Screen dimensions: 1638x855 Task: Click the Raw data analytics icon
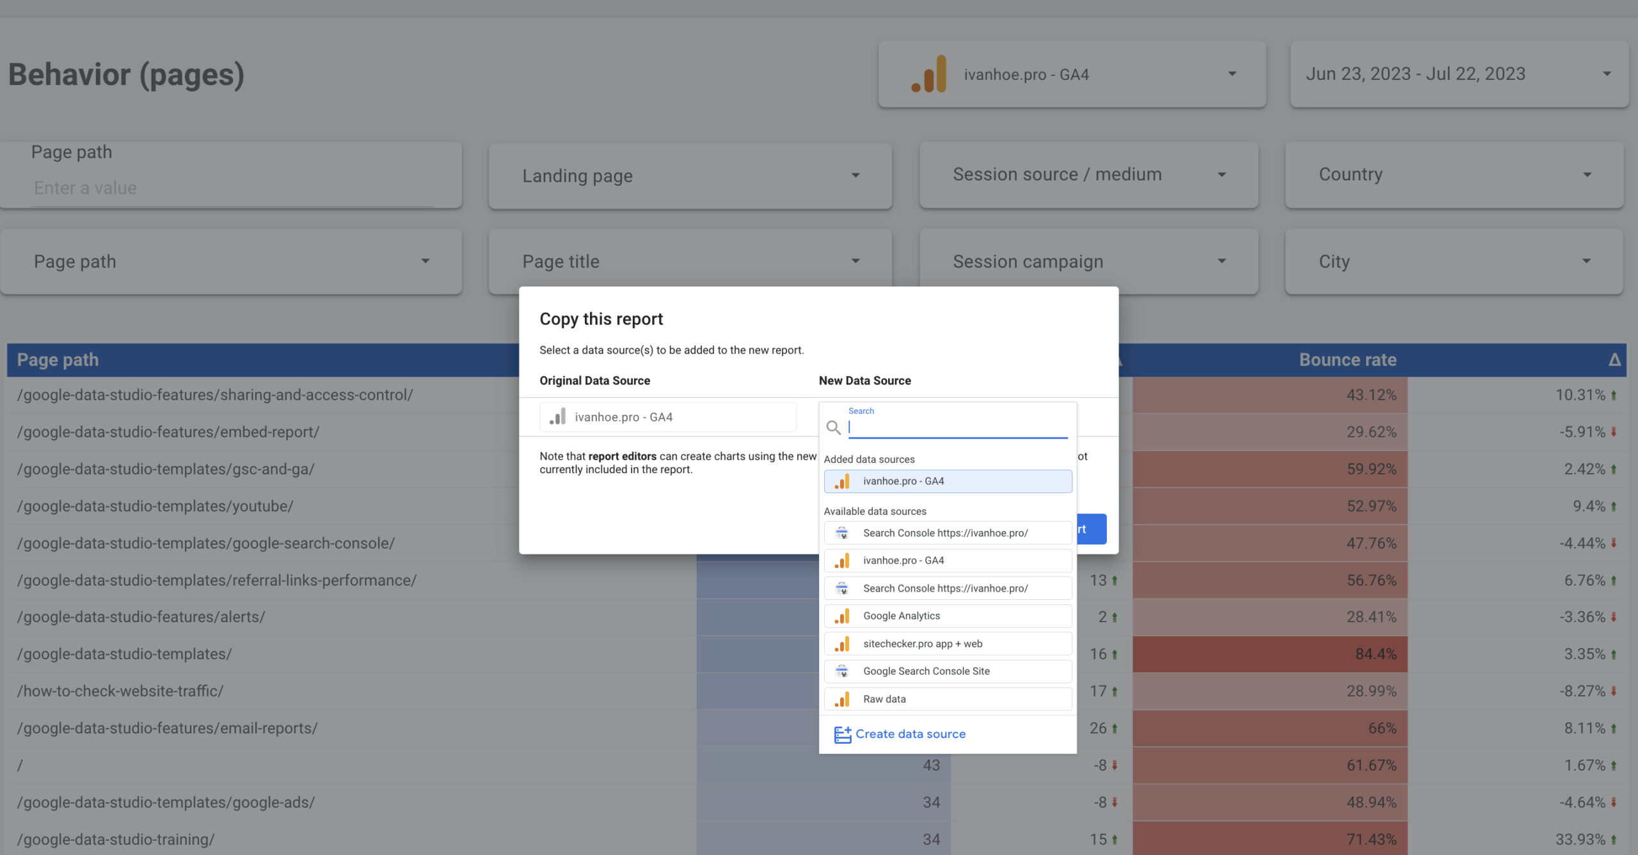coord(842,699)
